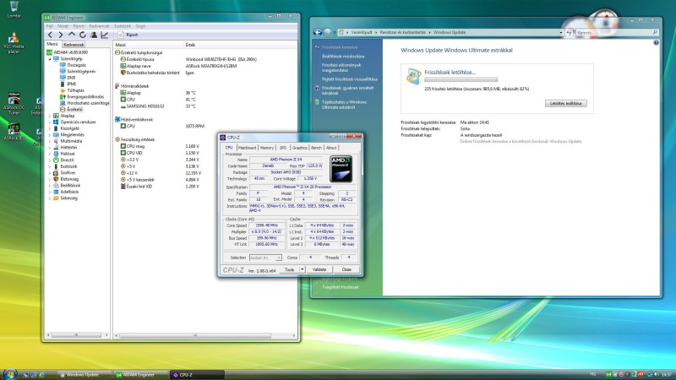Screen dimensions: 676x380
Task: Click the Riport button in AIDA64 toolbar
Action: point(128,35)
